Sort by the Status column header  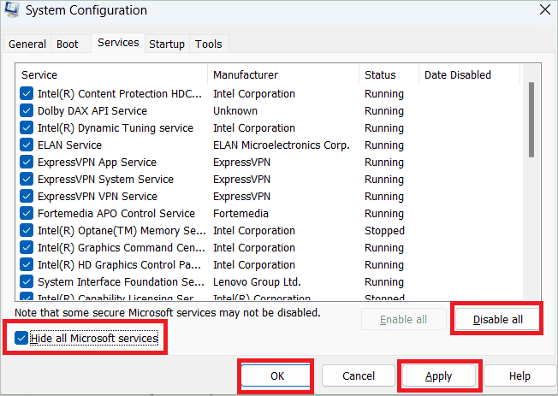click(389, 74)
